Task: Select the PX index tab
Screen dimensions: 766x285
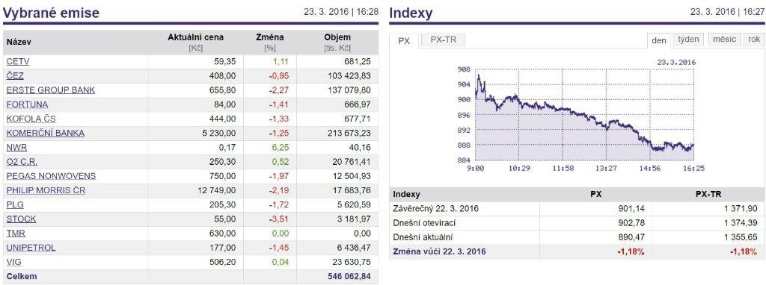Action: click(404, 41)
